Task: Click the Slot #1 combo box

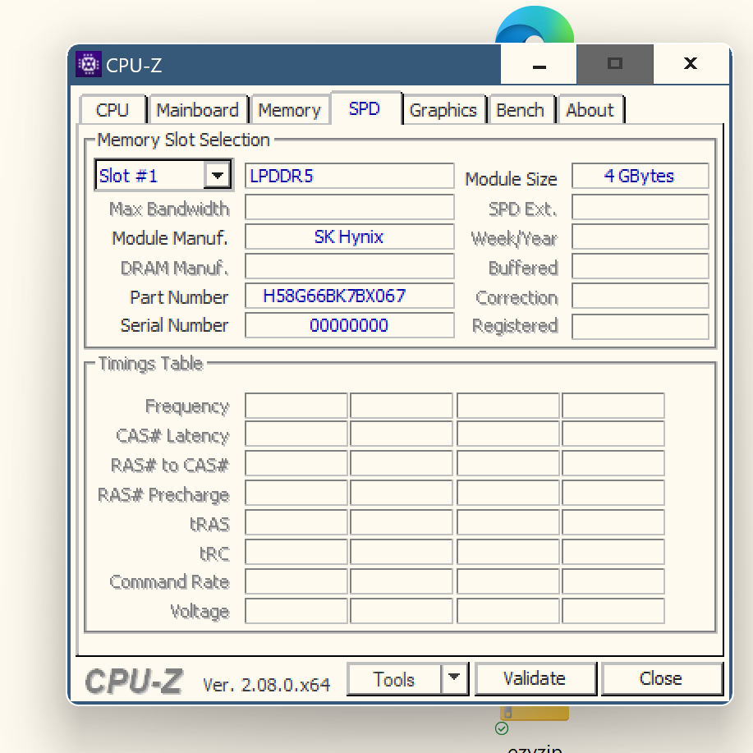Action: [163, 175]
